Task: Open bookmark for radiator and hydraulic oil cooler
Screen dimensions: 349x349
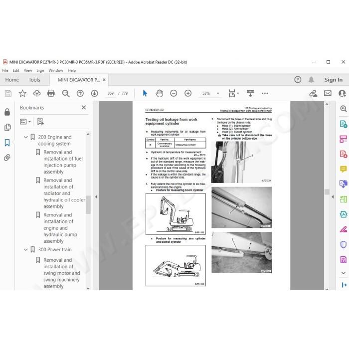Action: pos(64,193)
